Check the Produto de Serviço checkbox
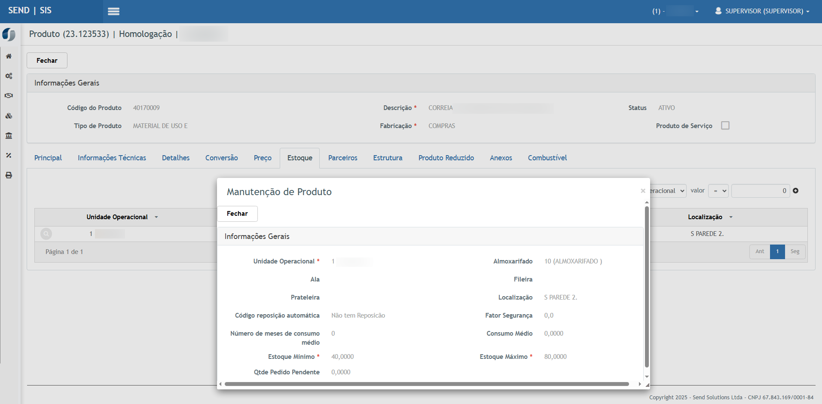The width and height of the screenshot is (822, 404). pos(725,125)
